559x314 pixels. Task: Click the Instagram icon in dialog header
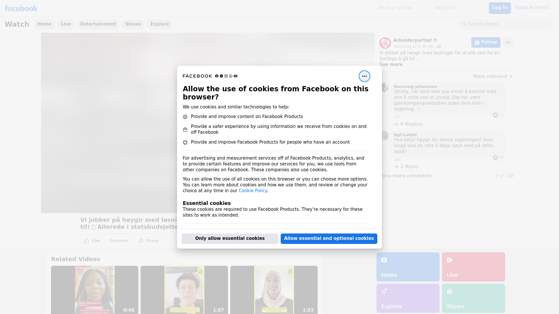click(226, 76)
